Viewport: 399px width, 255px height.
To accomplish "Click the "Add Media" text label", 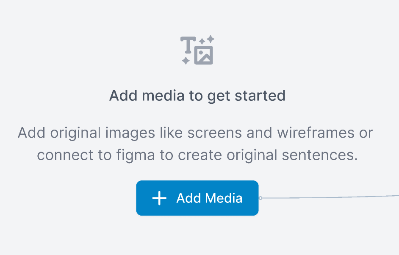I will coord(209,198).
